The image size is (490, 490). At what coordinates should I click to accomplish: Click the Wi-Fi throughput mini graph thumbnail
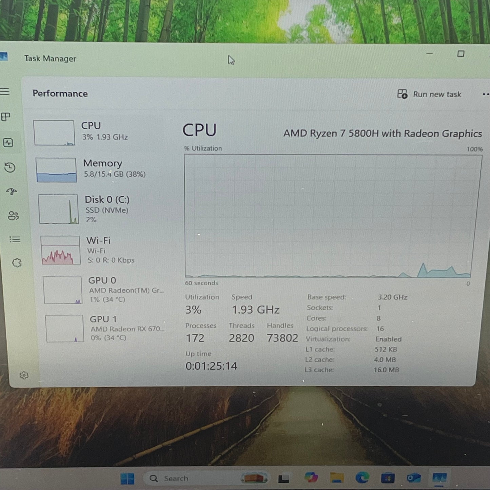click(x=60, y=250)
